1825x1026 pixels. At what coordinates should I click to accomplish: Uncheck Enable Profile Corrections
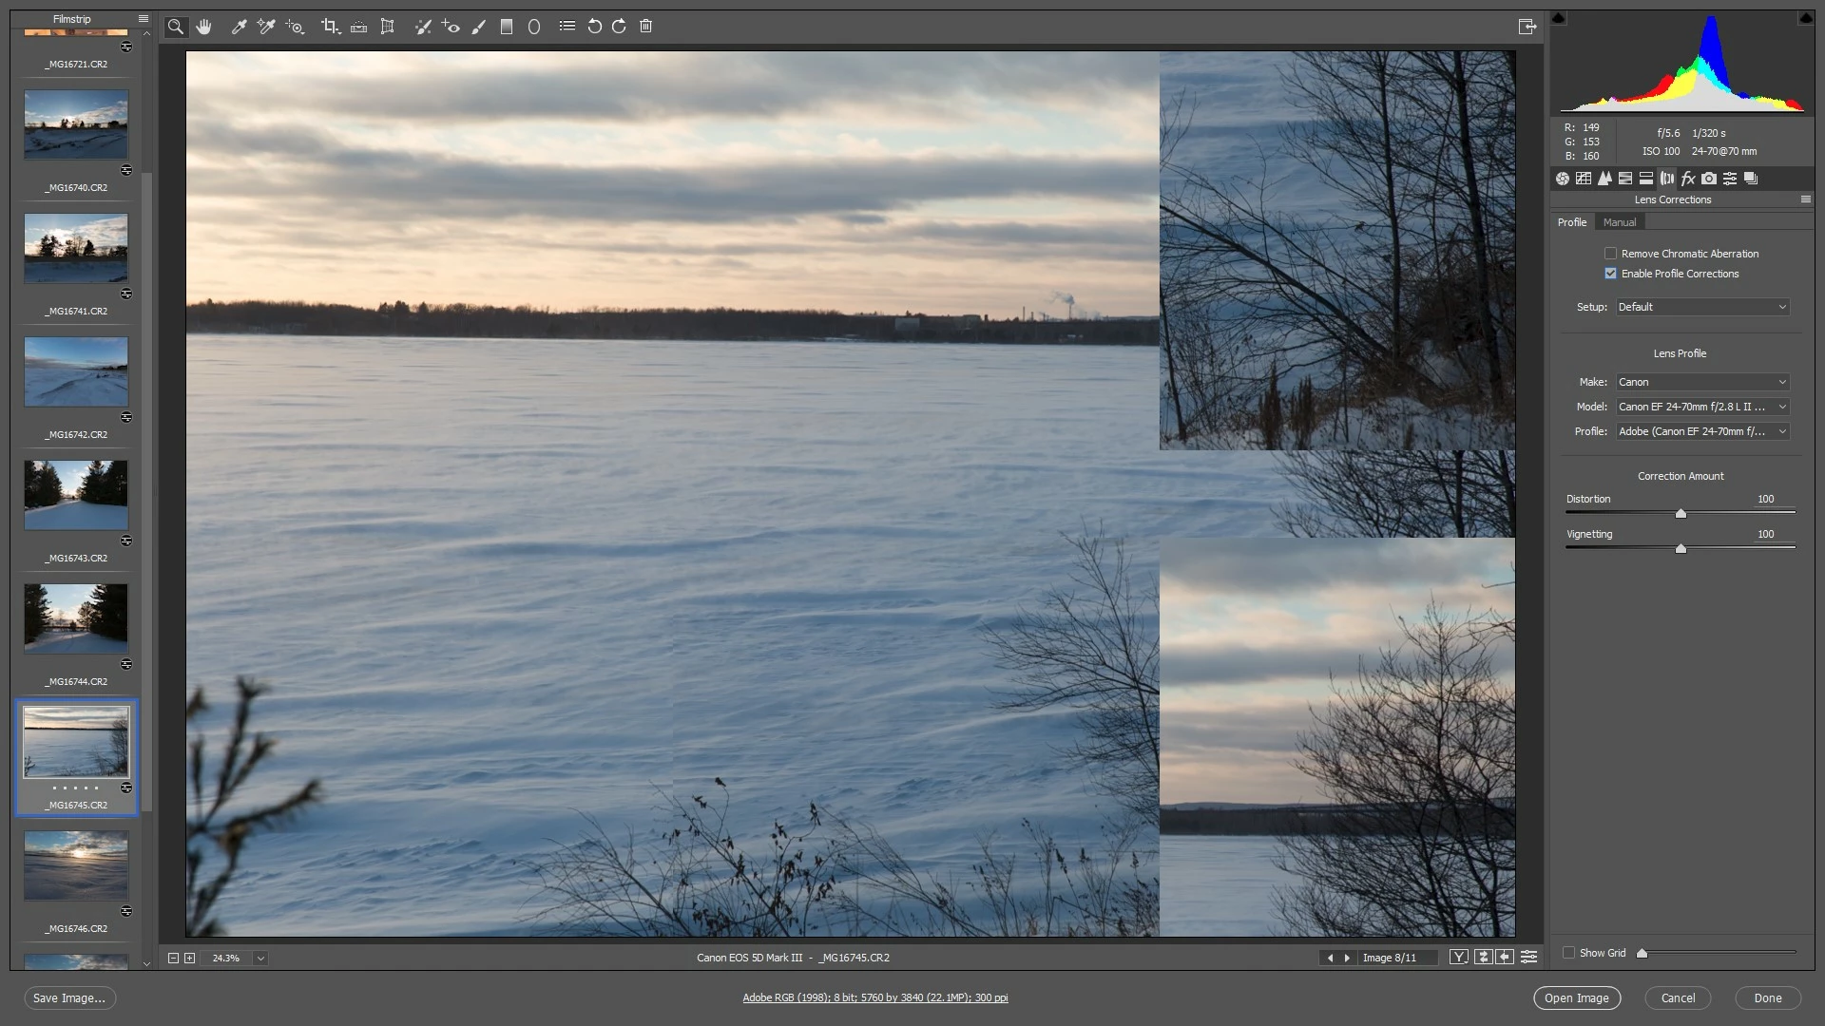1610,274
